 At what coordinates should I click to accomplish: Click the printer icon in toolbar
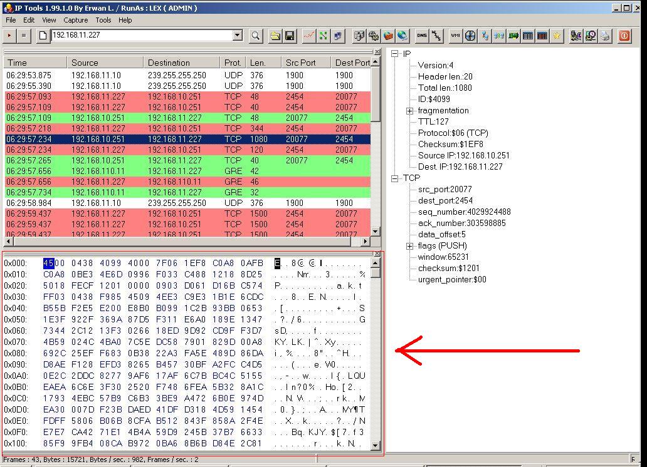pos(605,36)
